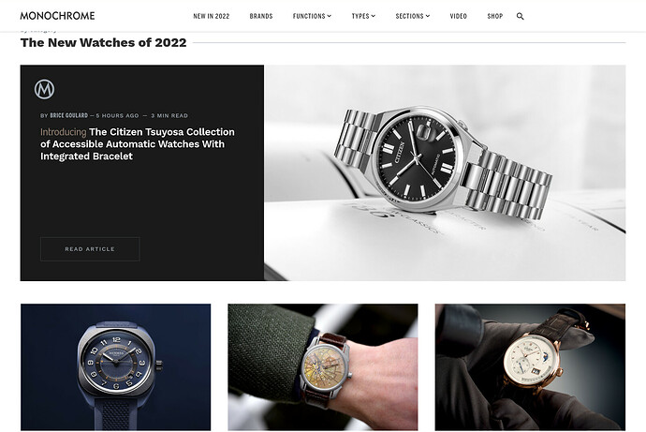646x432 pixels.
Task: Expand the Sections dropdown menu
Action: click(412, 16)
